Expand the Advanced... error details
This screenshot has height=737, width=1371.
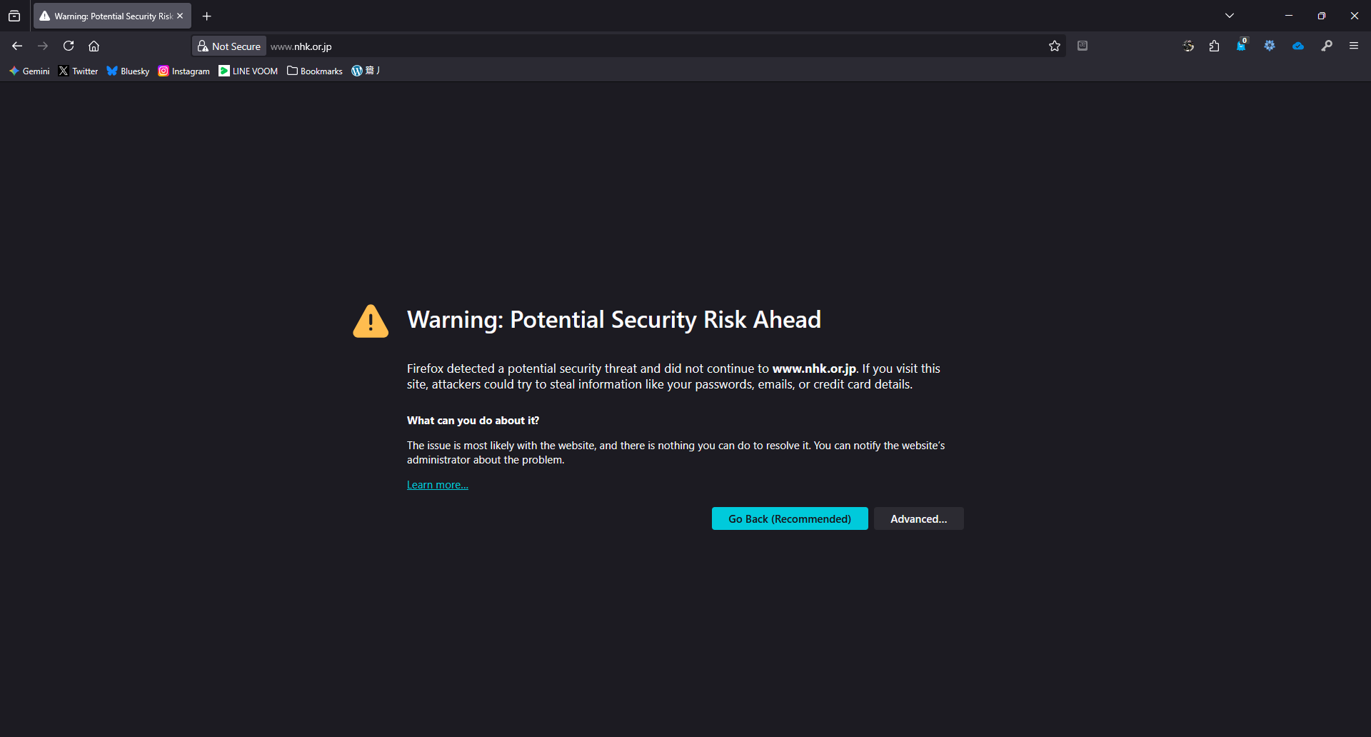918,518
